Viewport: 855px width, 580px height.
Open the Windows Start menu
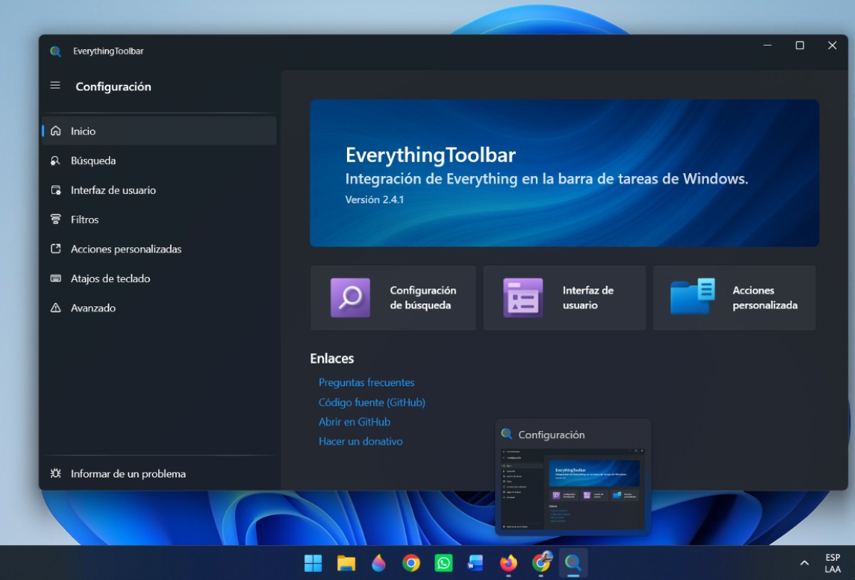point(313,563)
